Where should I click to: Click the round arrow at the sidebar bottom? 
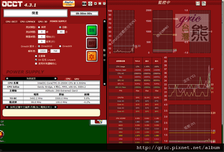point(105,84)
